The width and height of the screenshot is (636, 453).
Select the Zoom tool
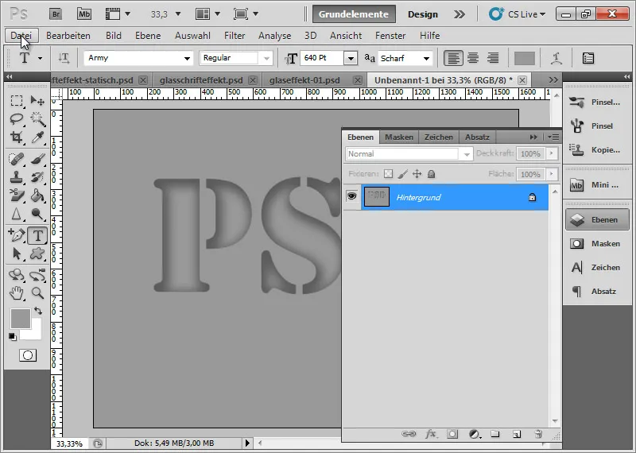[x=37, y=293]
